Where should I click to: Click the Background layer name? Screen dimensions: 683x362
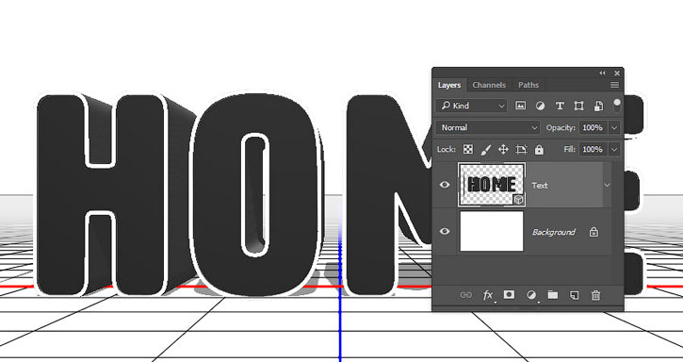coord(554,232)
